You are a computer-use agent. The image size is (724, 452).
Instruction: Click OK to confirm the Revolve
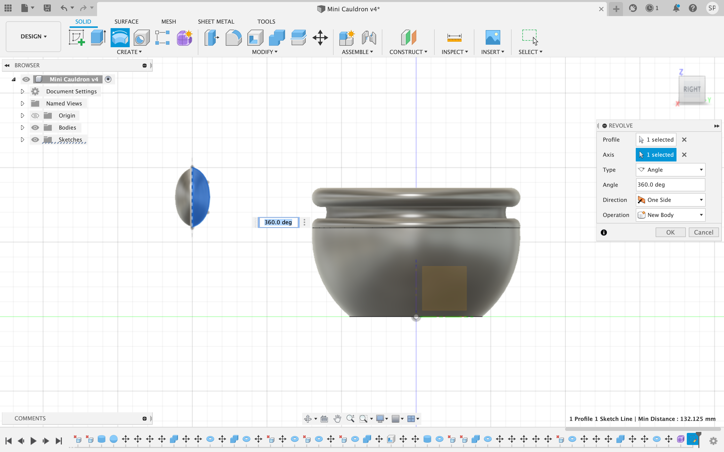point(670,232)
